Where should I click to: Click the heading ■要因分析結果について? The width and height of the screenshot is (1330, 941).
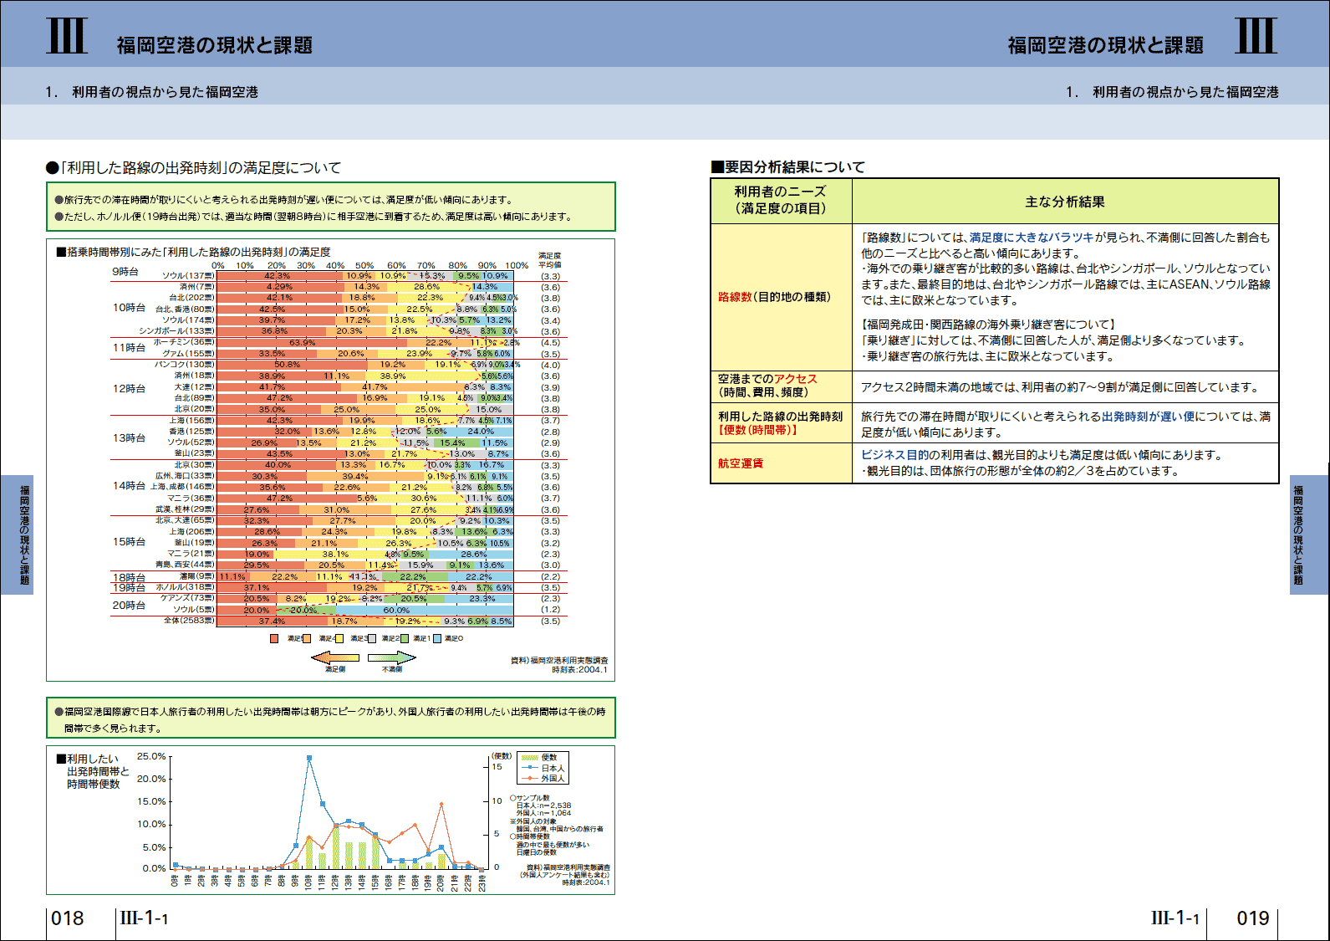[x=787, y=167]
